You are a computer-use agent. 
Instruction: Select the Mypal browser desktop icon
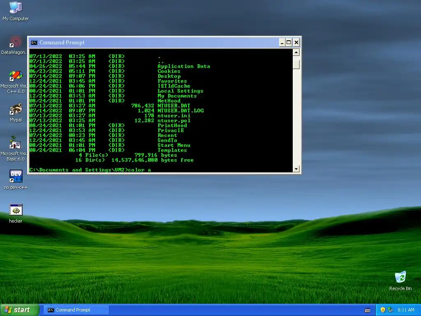click(16, 113)
